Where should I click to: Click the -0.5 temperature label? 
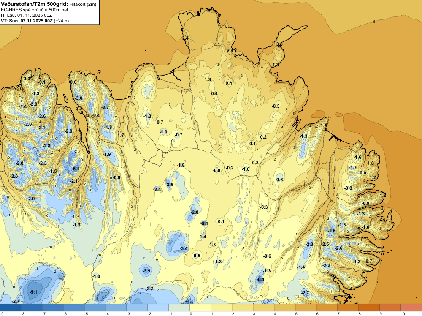point(197,256)
